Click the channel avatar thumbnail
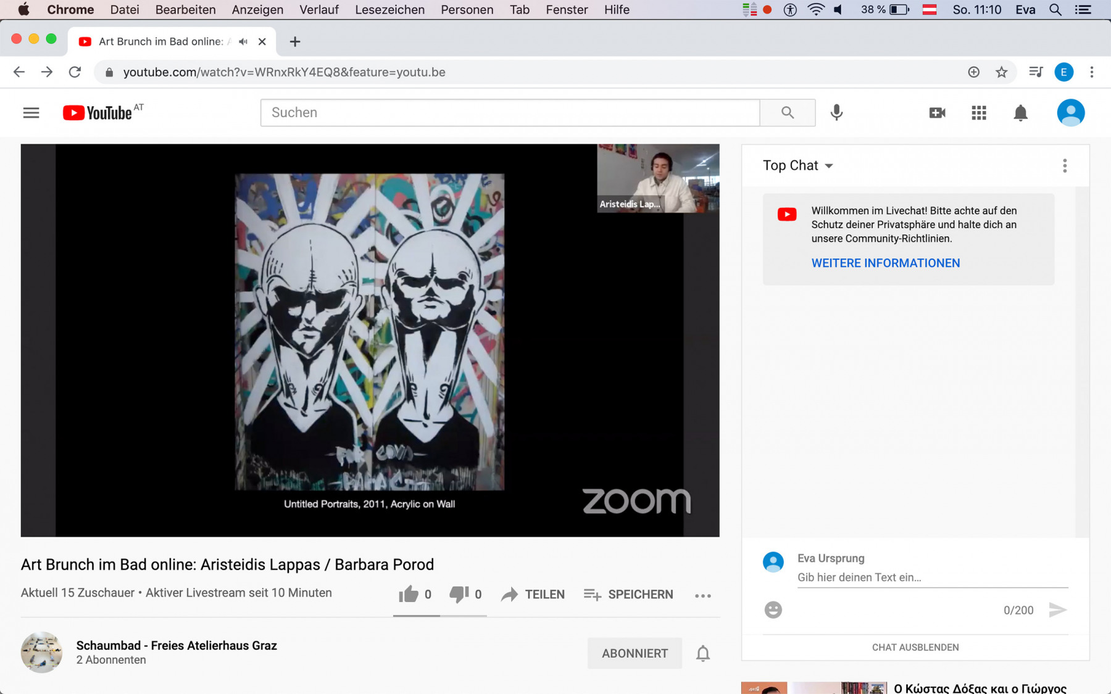 coord(41,652)
